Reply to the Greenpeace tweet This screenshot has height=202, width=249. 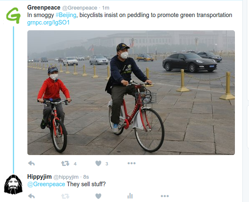tap(32, 163)
